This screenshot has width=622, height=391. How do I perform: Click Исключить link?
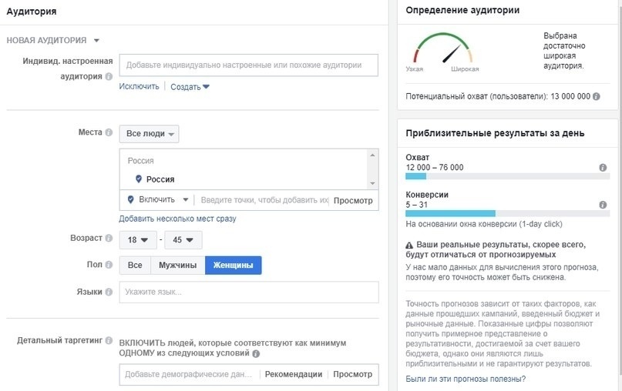coord(139,86)
